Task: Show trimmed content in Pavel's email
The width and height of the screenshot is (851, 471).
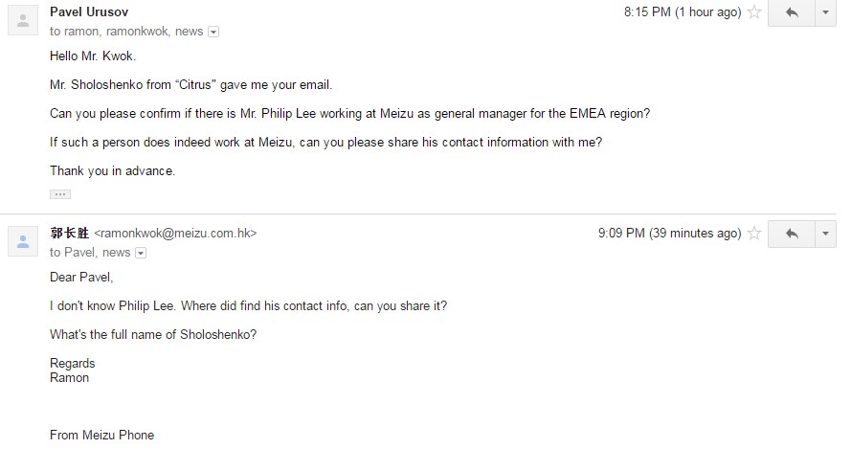Action: click(x=60, y=194)
